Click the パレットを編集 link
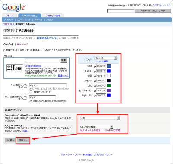173x164 pixels. tap(101, 61)
